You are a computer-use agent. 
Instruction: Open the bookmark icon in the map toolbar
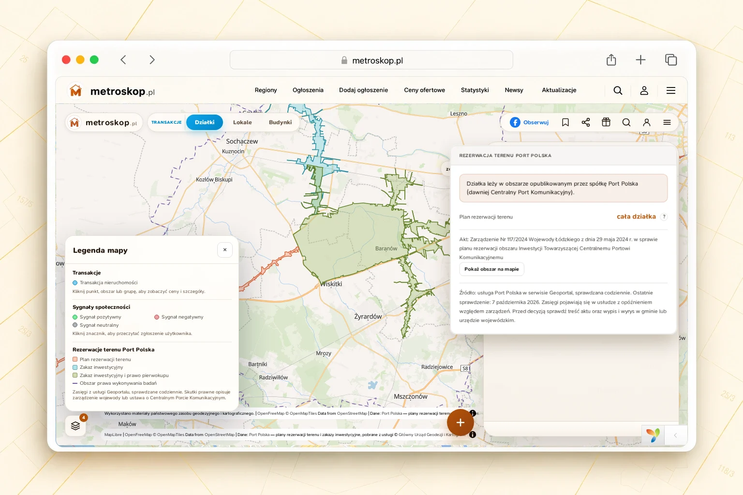565,122
